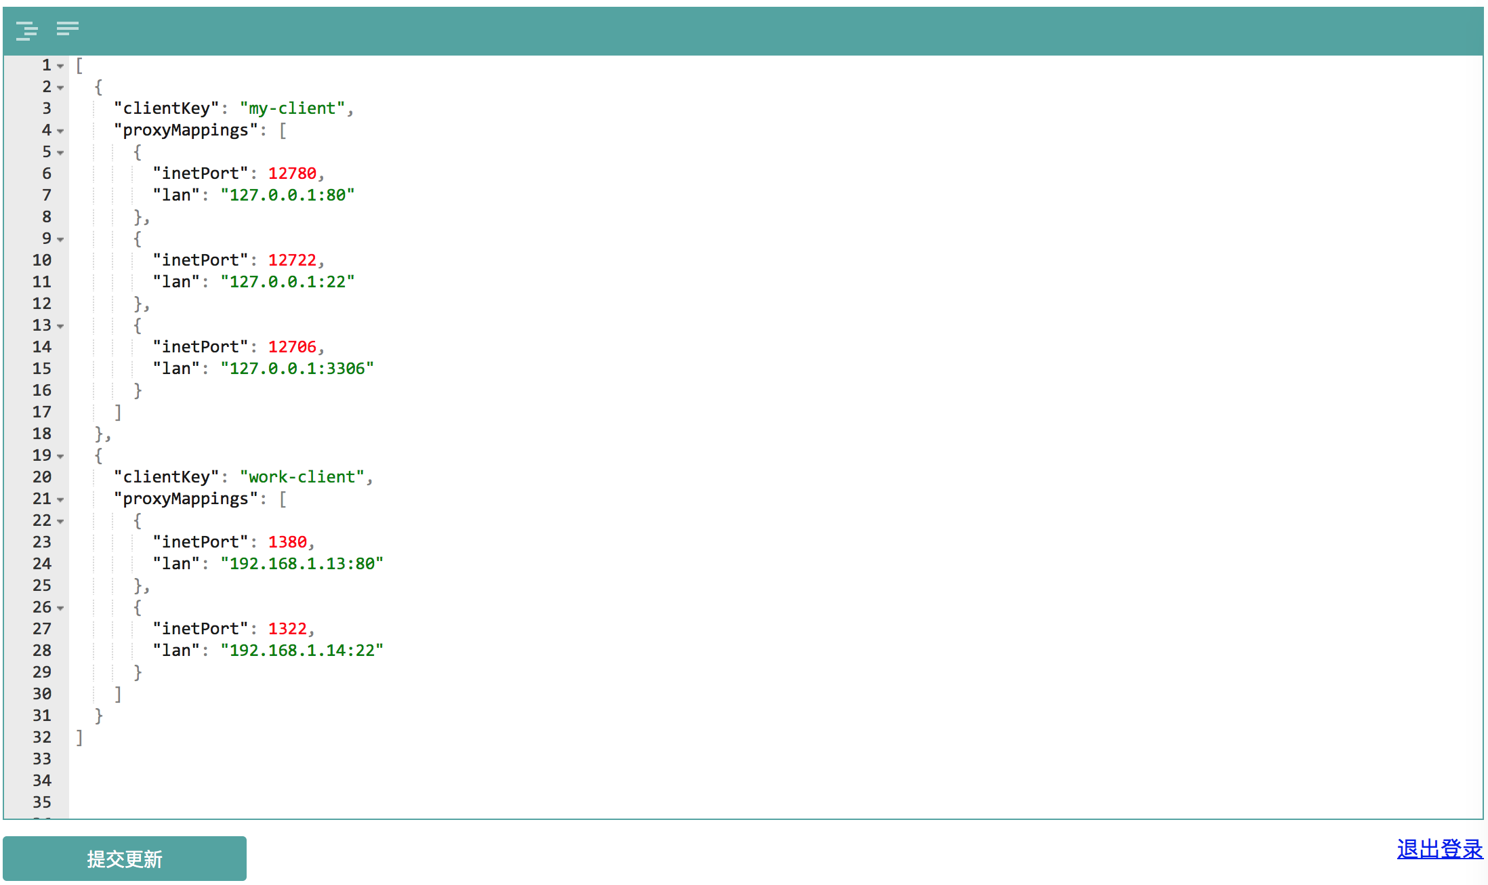Image resolution: width=1488 pixels, height=885 pixels.
Task: Collapse the work-client object at line 19
Action: point(61,456)
